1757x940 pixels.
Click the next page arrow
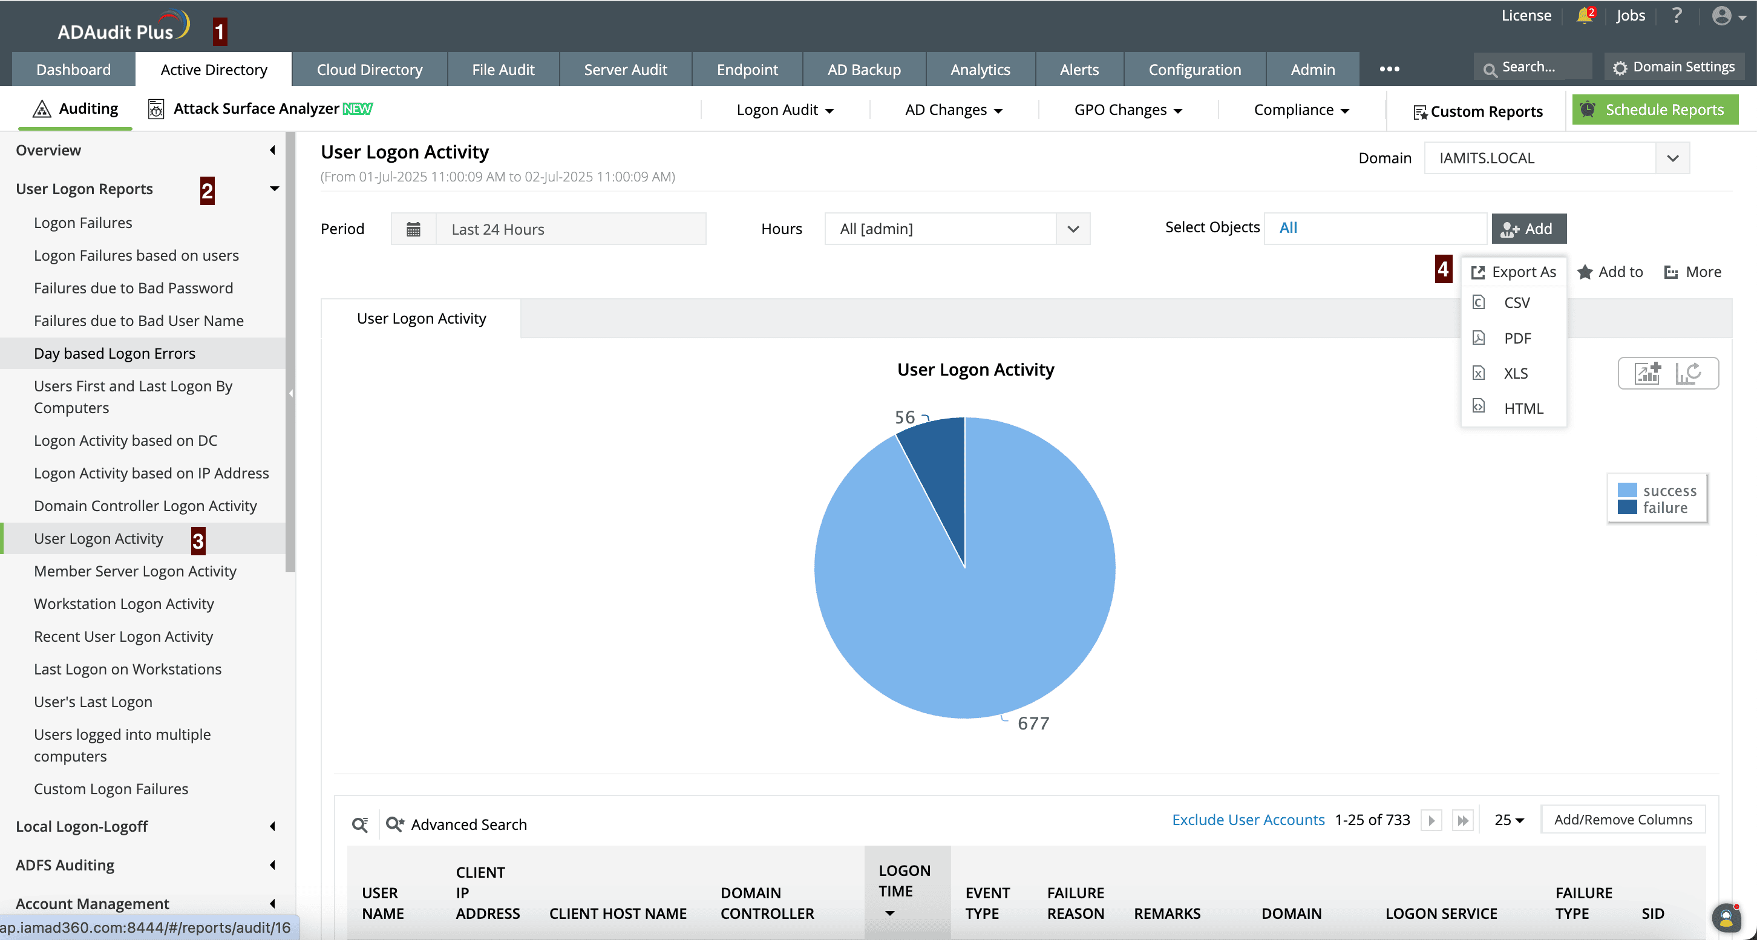click(x=1431, y=820)
